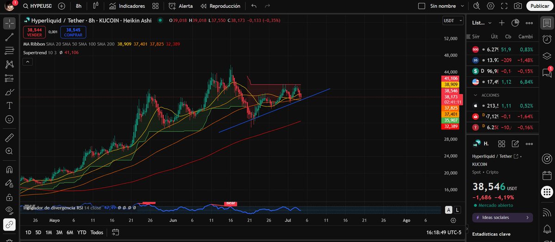
Task: Select the ruler measure tool
Action: click(x=9, y=137)
